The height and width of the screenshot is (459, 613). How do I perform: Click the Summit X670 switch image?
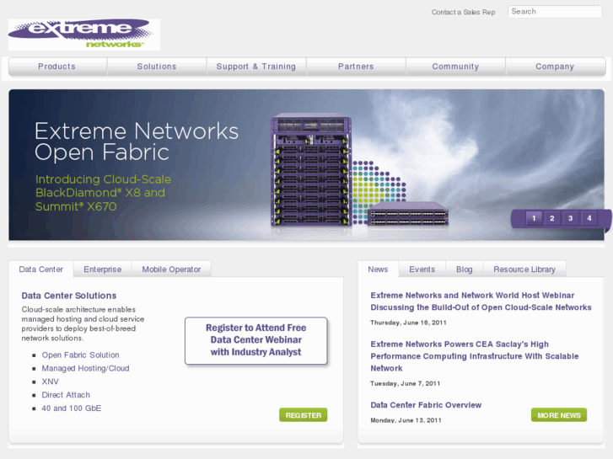pos(408,214)
